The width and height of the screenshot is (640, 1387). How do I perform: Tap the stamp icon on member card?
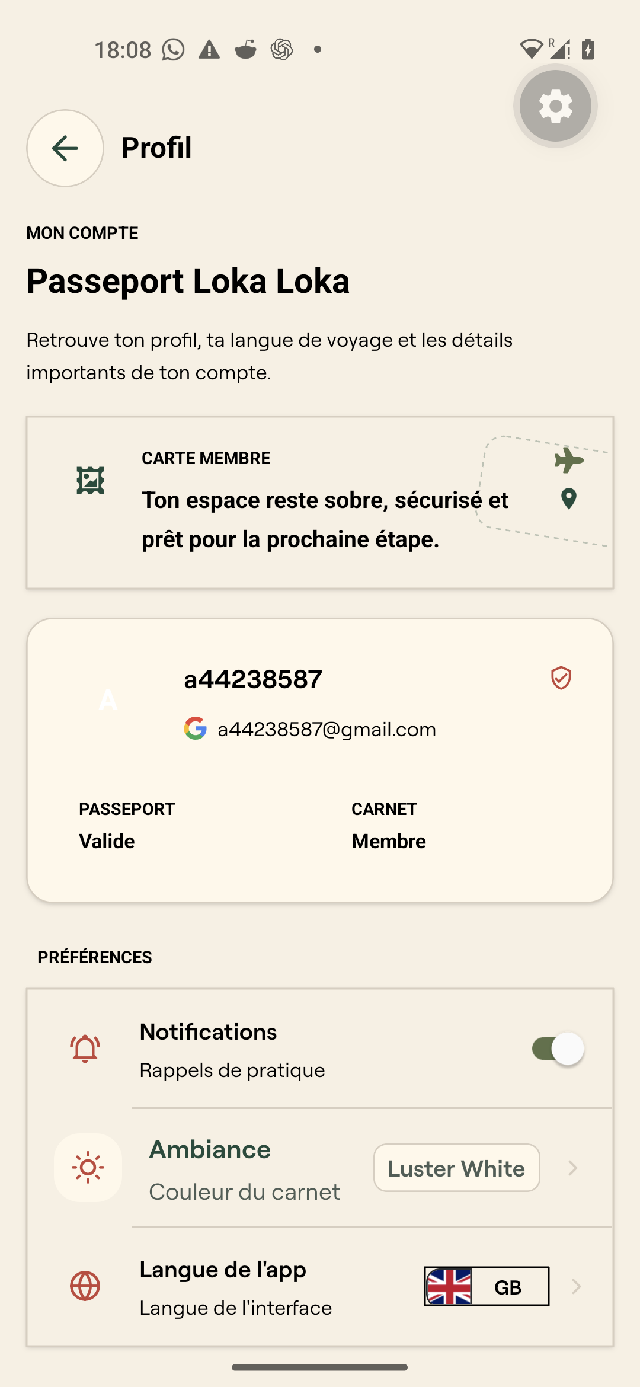click(x=91, y=480)
